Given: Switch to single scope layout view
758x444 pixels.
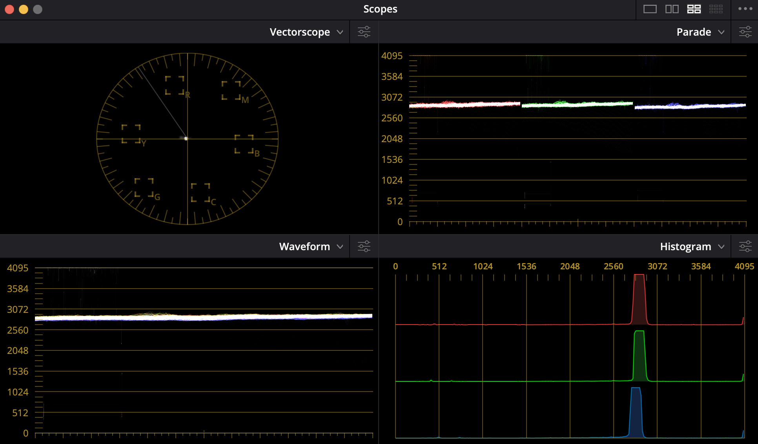Looking at the screenshot, I should click(650, 9).
